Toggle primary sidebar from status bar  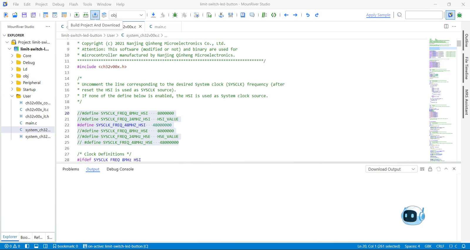click(27, 246)
